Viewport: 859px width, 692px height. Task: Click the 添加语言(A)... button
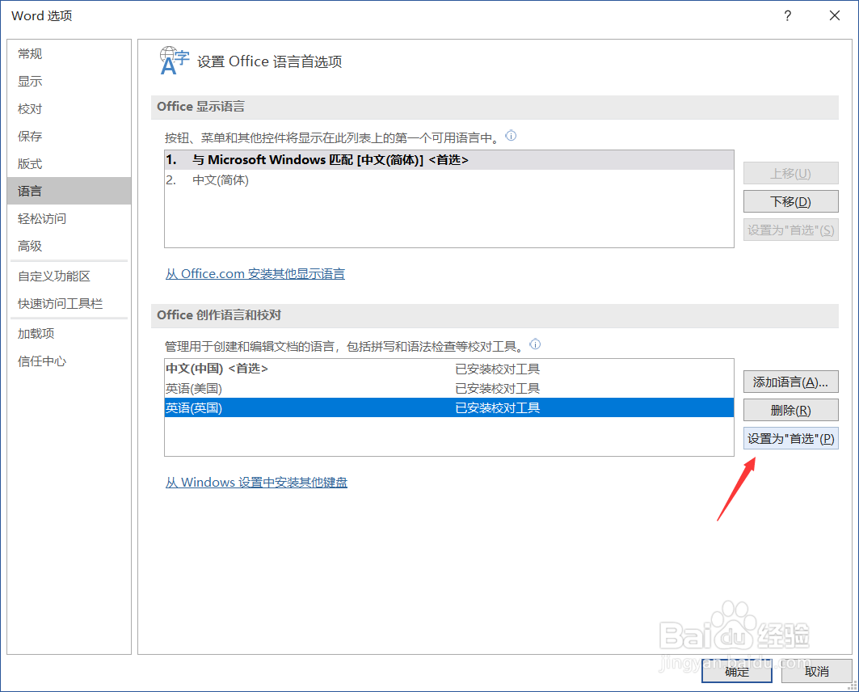click(790, 382)
